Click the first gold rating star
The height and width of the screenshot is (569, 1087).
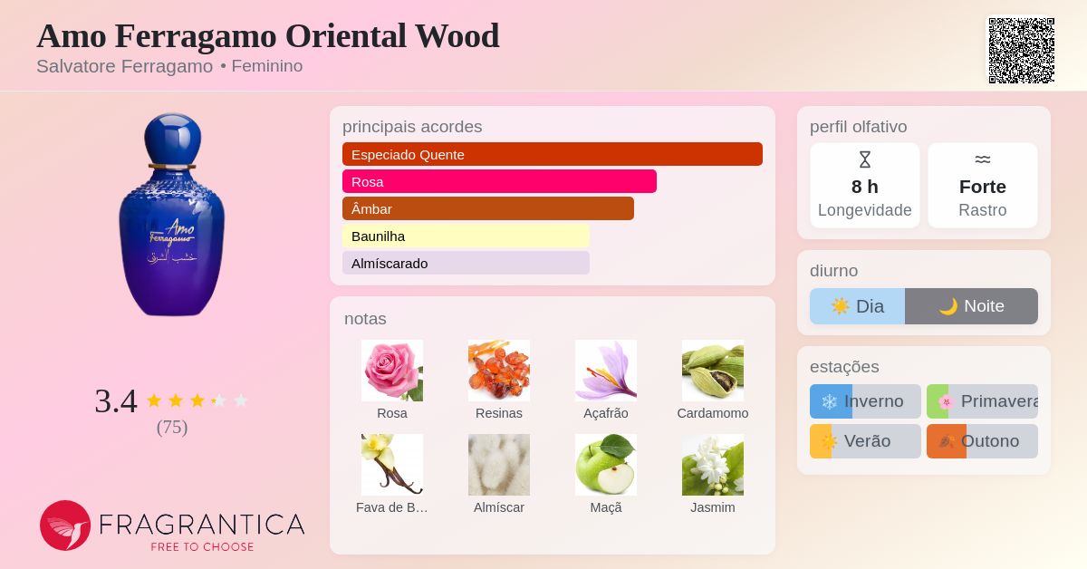point(154,400)
